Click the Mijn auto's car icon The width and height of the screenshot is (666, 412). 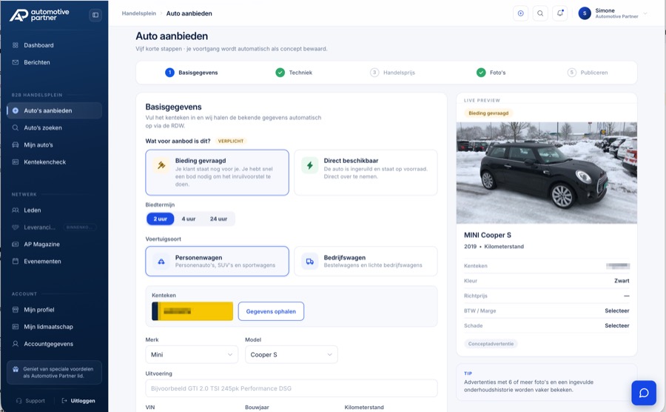[16, 144]
